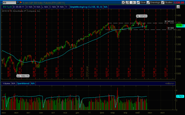Click the /ES symbol input field
This screenshot has height=115, width=185.
click(9, 2)
